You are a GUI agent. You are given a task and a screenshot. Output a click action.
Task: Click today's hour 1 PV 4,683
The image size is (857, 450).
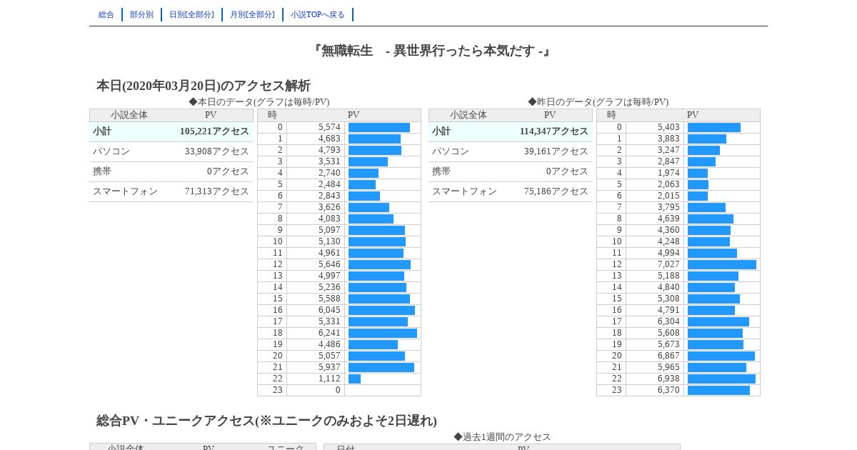click(x=329, y=139)
